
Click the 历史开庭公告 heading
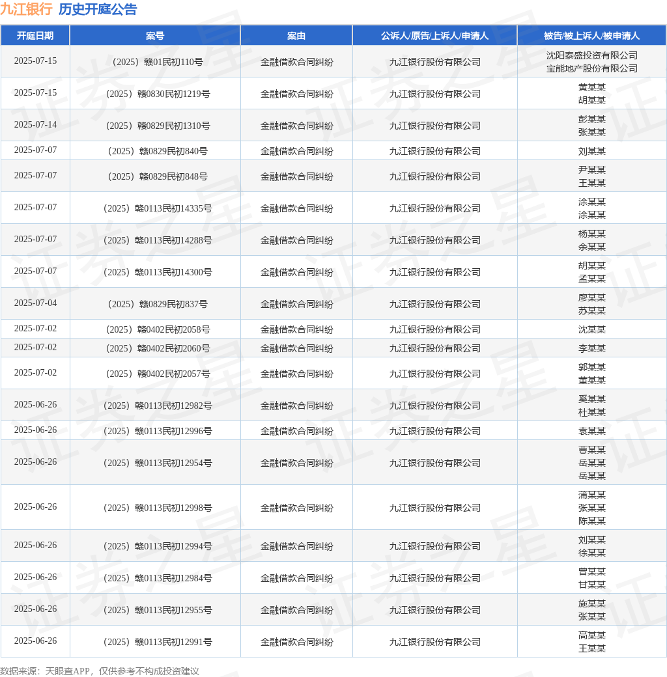98,9
